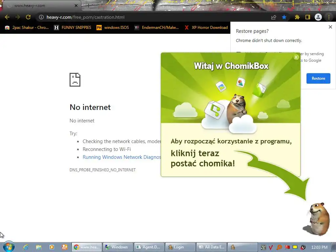This screenshot has width=336, height=252.
Task: Open the windows ISOS bookmark
Action: tap(113, 28)
